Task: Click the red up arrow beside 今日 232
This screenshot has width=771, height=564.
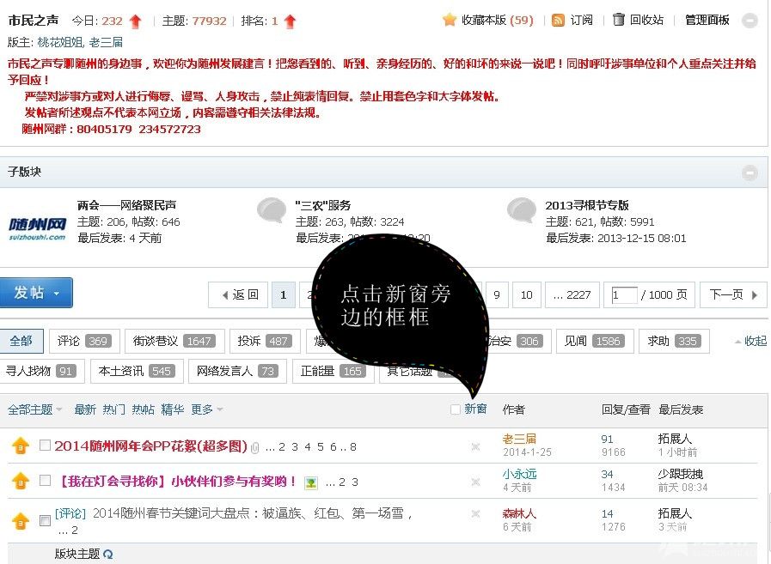Action: click(135, 21)
